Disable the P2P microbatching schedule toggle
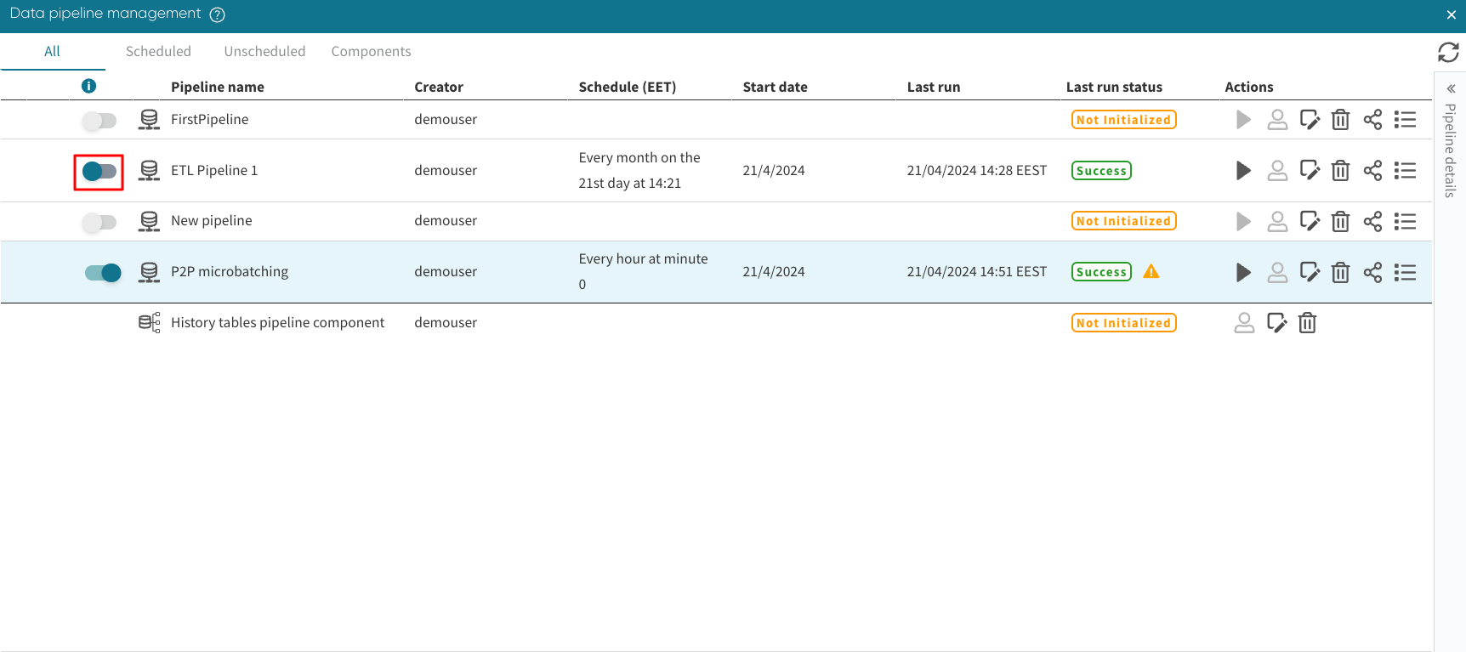The height and width of the screenshot is (652, 1466). 103,273
